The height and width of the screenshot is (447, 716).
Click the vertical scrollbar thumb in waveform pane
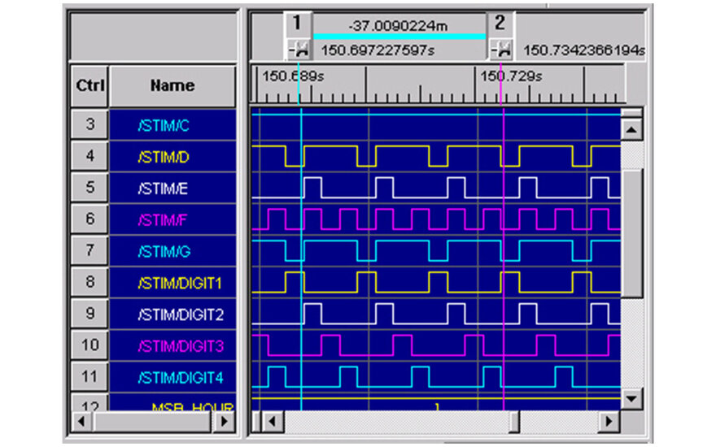[x=632, y=232]
